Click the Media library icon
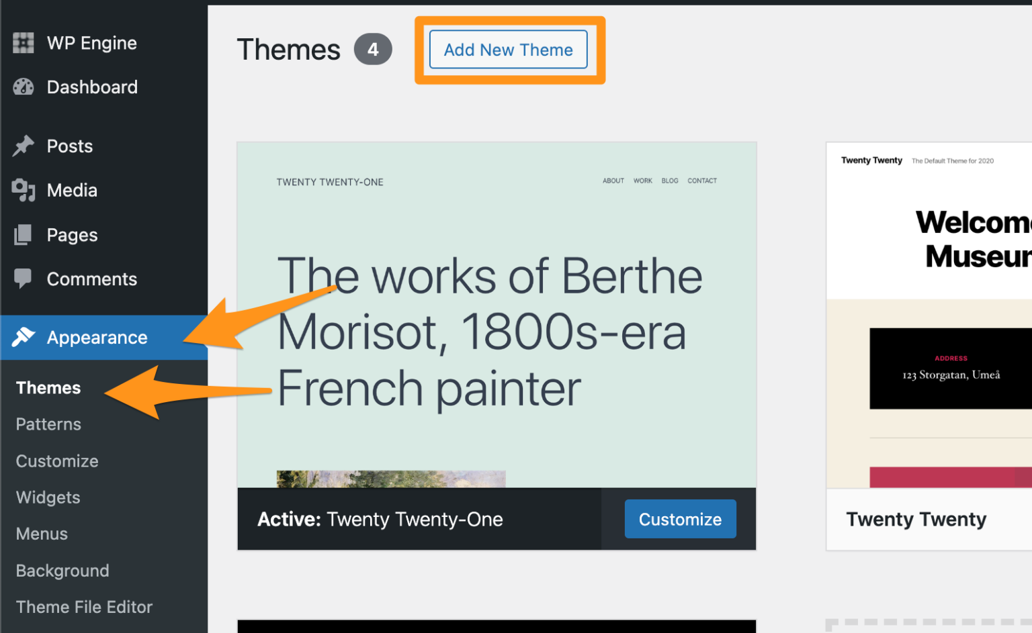This screenshot has height=633, width=1032. point(24,190)
